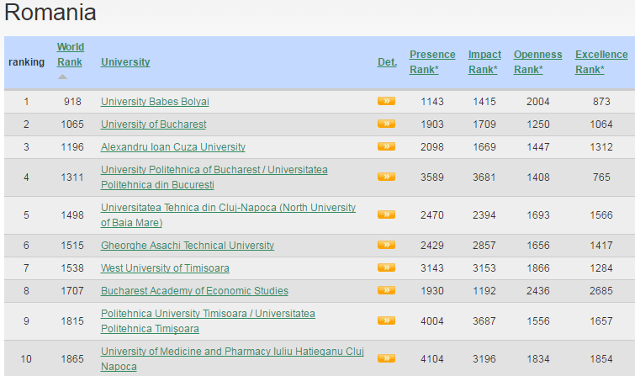Open details icon for Universitatea Tehnica din Cluj-Napoca
The width and height of the screenshot is (635, 376).
click(386, 214)
